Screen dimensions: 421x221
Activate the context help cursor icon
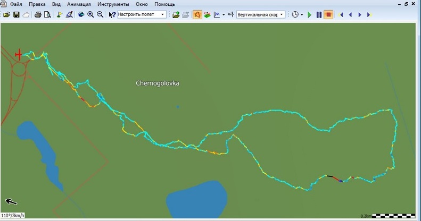pyautogui.click(x=112, y=15)
